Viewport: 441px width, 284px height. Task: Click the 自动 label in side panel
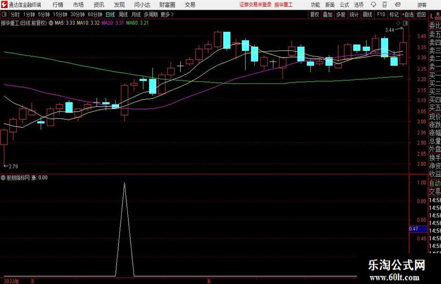point(435,183)
